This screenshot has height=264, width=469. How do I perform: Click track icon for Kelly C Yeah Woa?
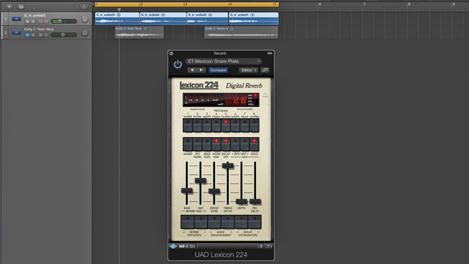click(x=17, y=33)
